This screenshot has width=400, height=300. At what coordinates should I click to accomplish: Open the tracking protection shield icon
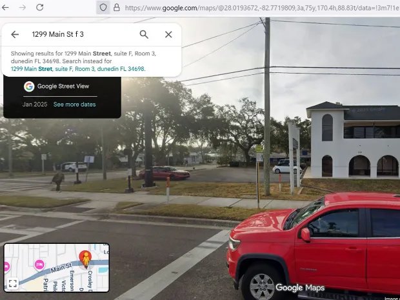pyautogui.click(x=102, y=7)
